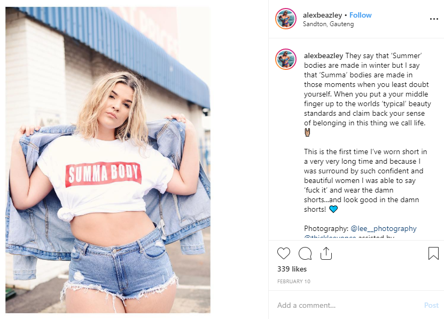
Task: Like the post with the heart icon
Action: tap(284, 253)
